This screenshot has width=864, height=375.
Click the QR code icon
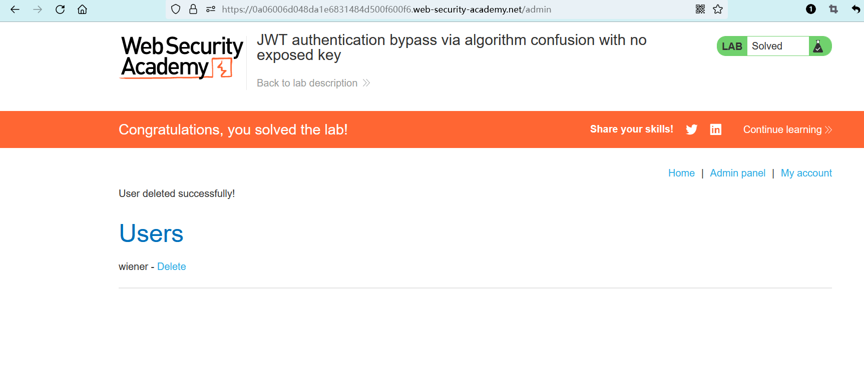pos(700,9)
